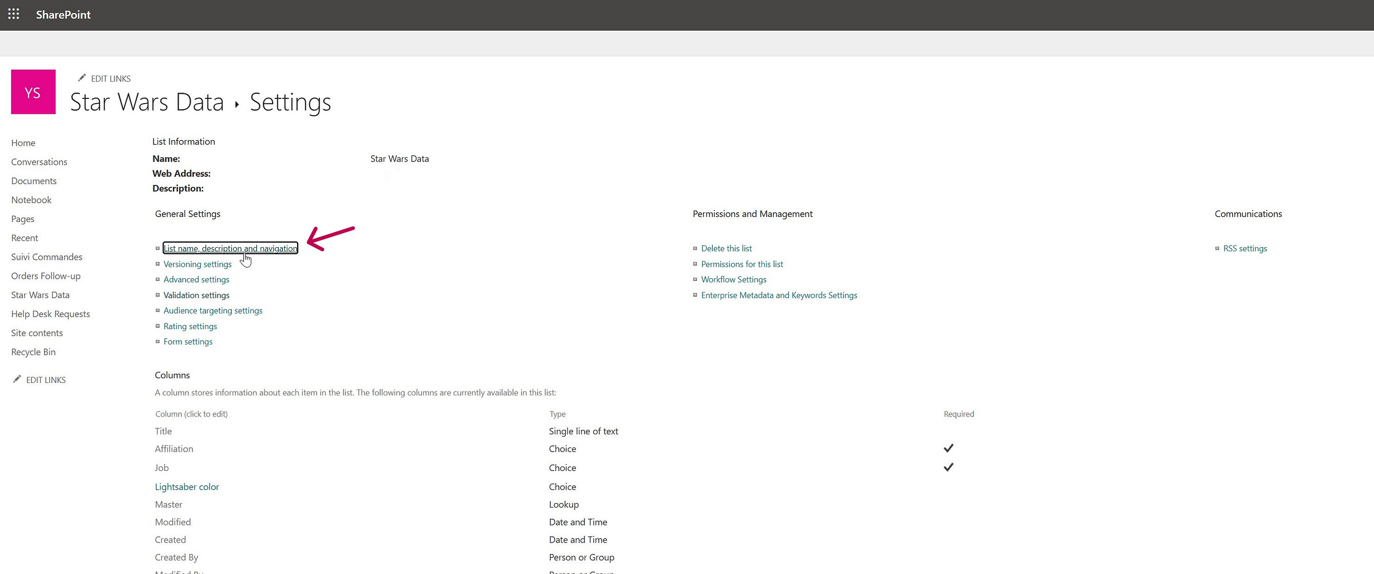Open Documents in the left navigation
1374x574 pixels.
tap(34, 181)
